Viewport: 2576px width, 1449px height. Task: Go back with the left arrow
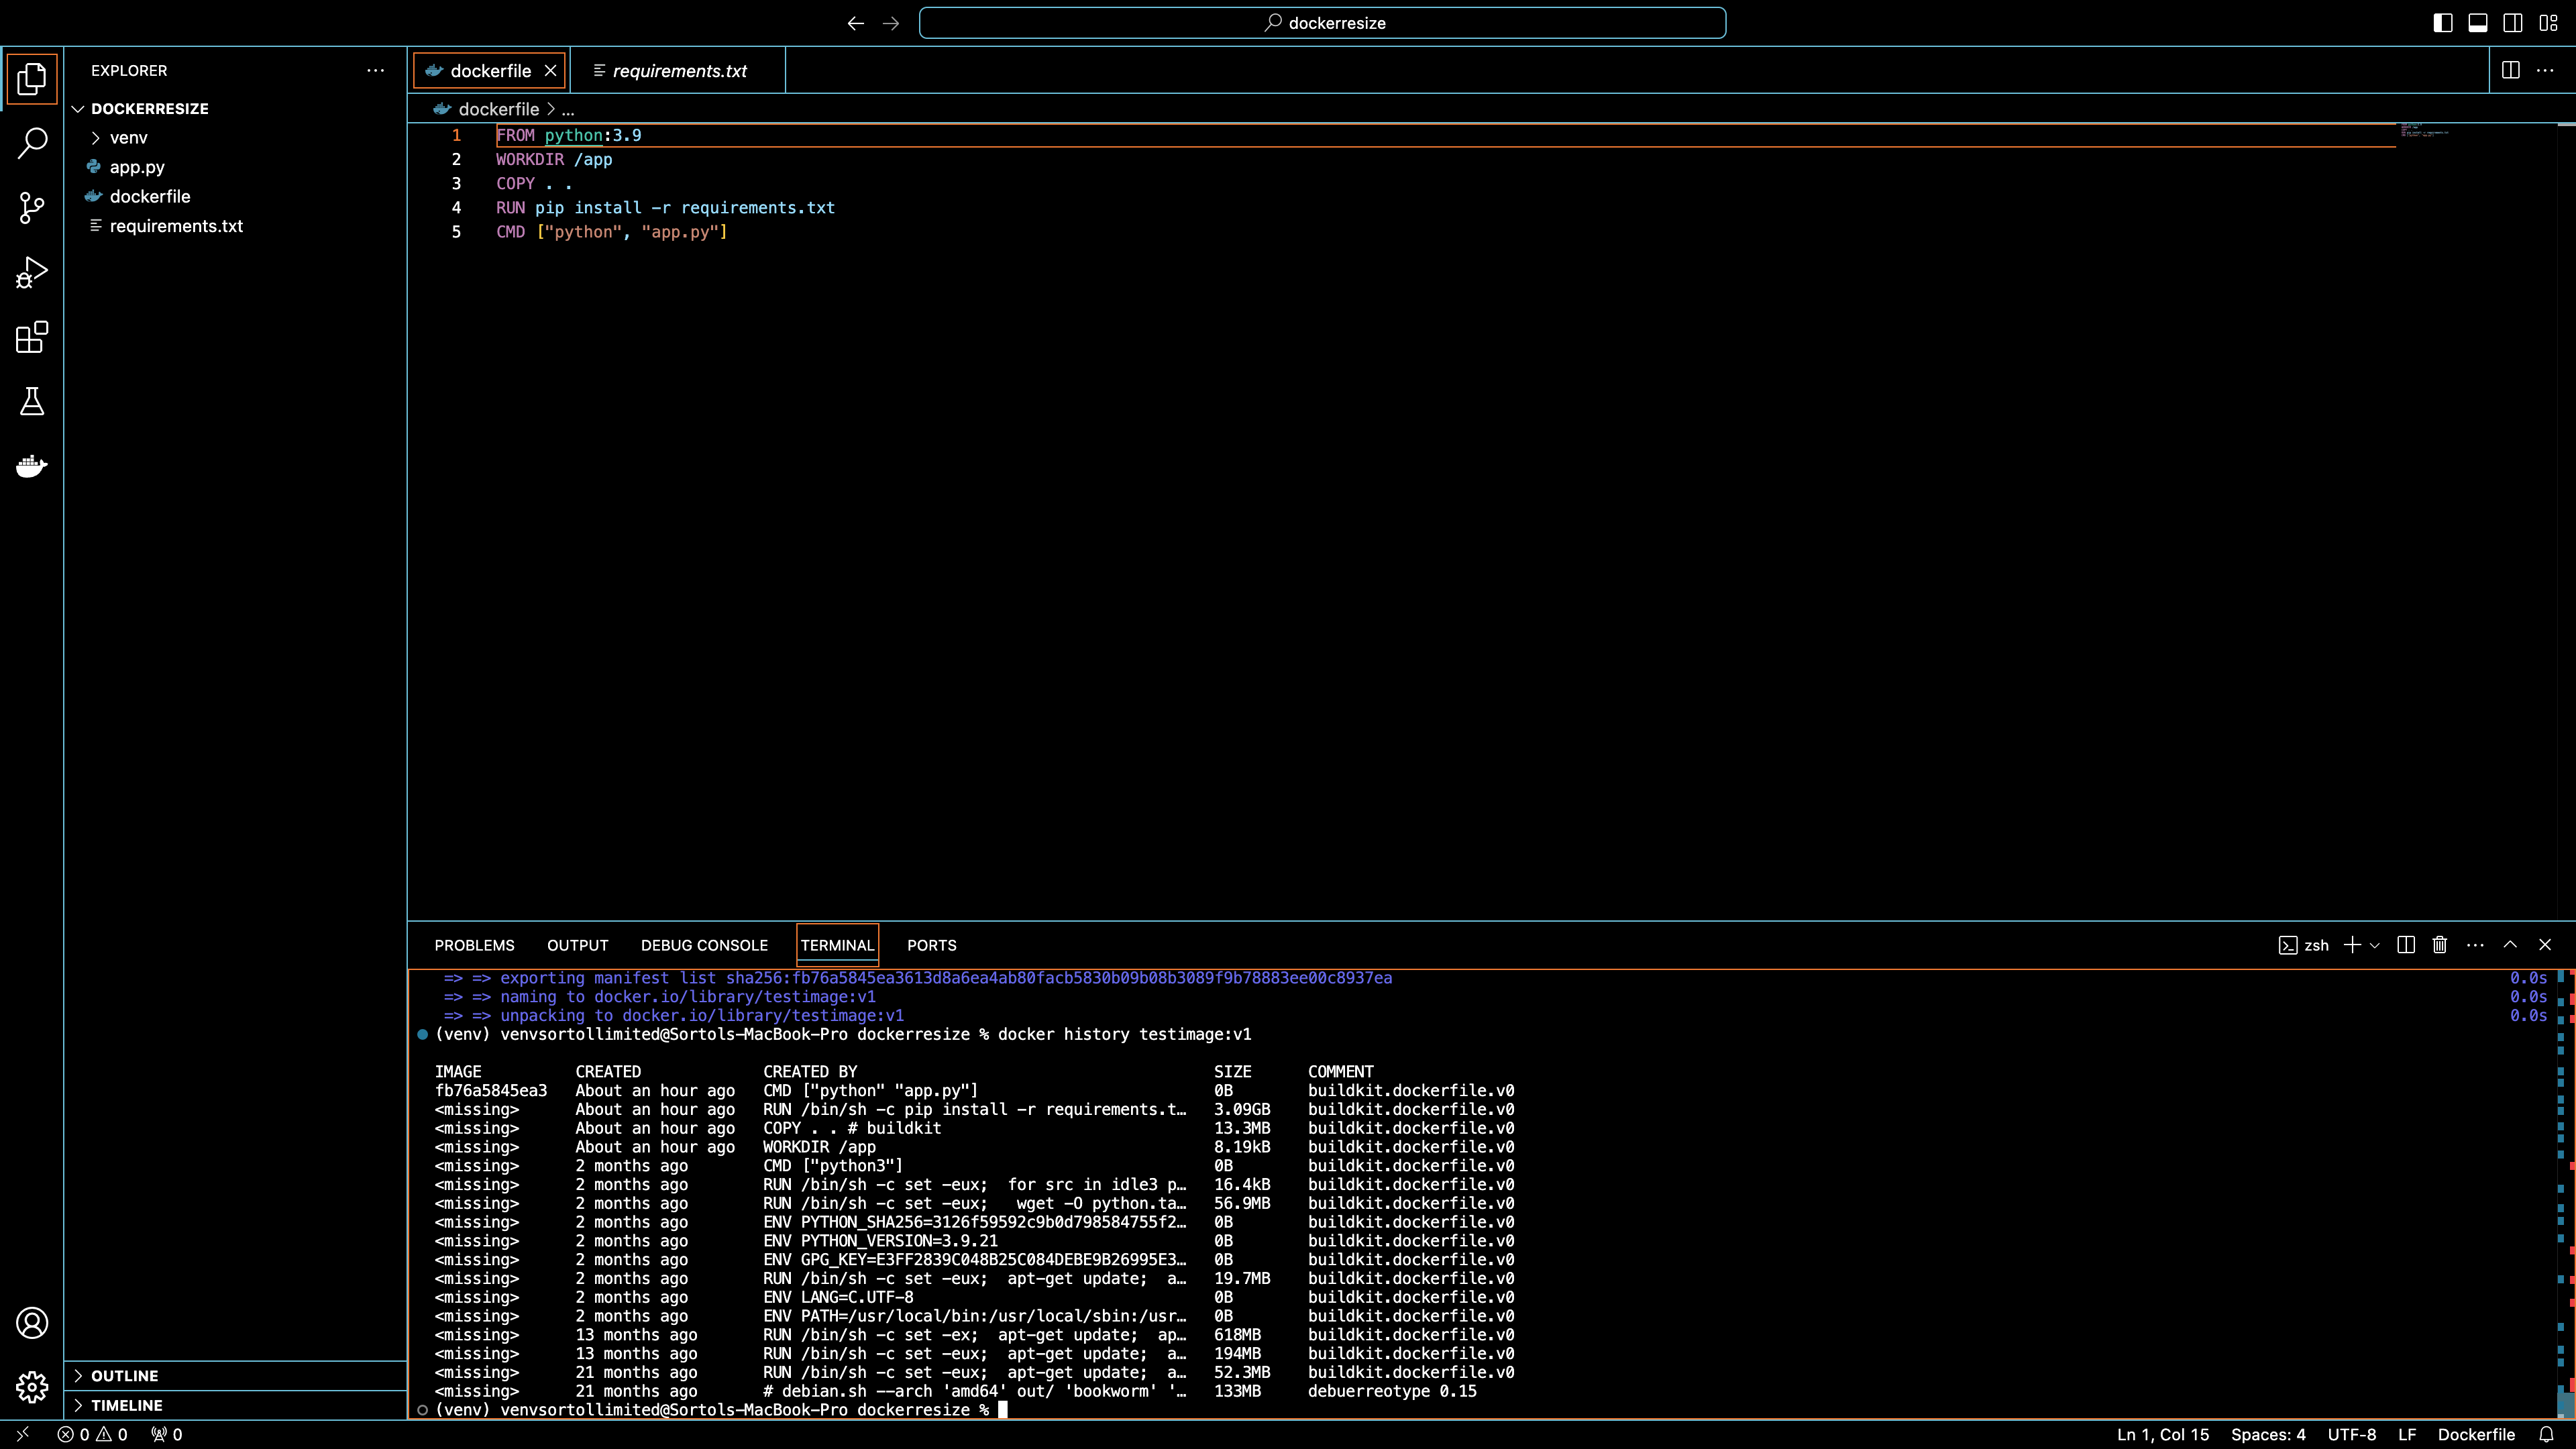(855, 23)
